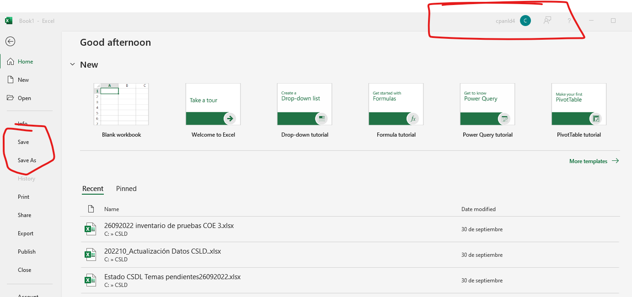The image size is (632, 297).
Task: Click Save As in the sidebar
Action: point(27,160)
